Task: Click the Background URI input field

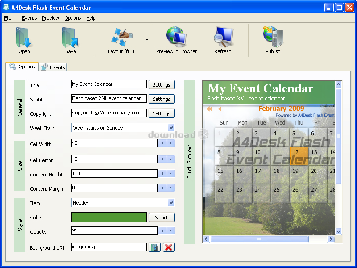Action: 109,247
